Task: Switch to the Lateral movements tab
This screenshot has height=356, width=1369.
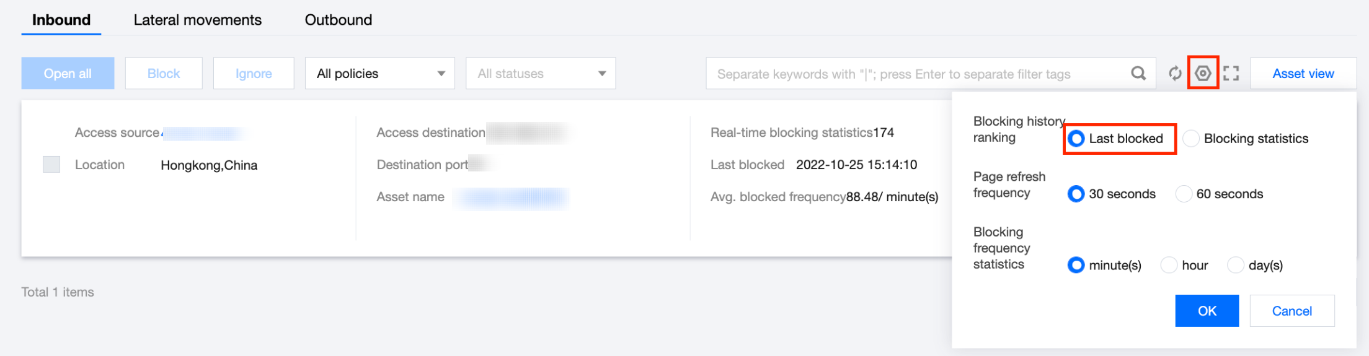Action: pyautogui.click(x=197, y=20)
